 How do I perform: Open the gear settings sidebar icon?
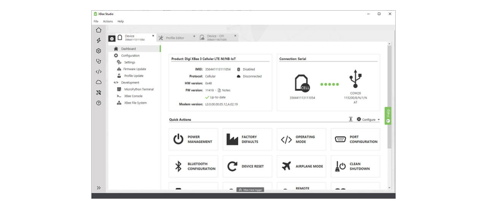click(x=99, y=51)
